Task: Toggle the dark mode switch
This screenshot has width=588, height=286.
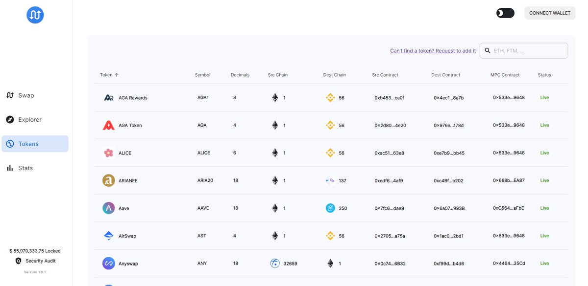Action: tap(505, 13)
